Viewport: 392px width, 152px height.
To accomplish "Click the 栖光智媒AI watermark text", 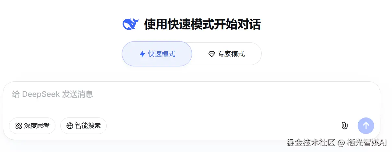I will [367, 143].
